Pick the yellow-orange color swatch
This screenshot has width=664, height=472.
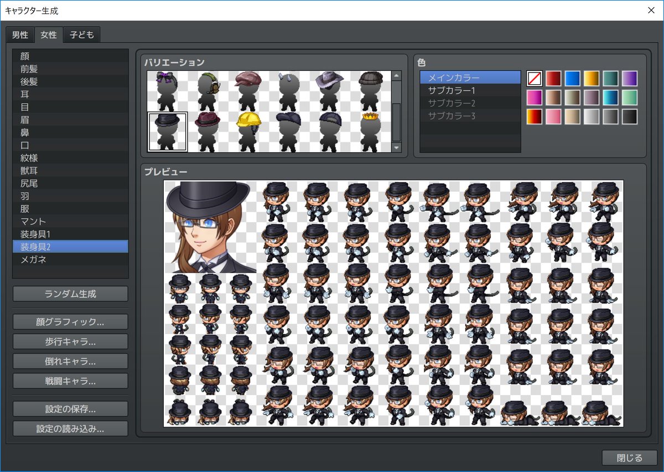coord(592,79)
